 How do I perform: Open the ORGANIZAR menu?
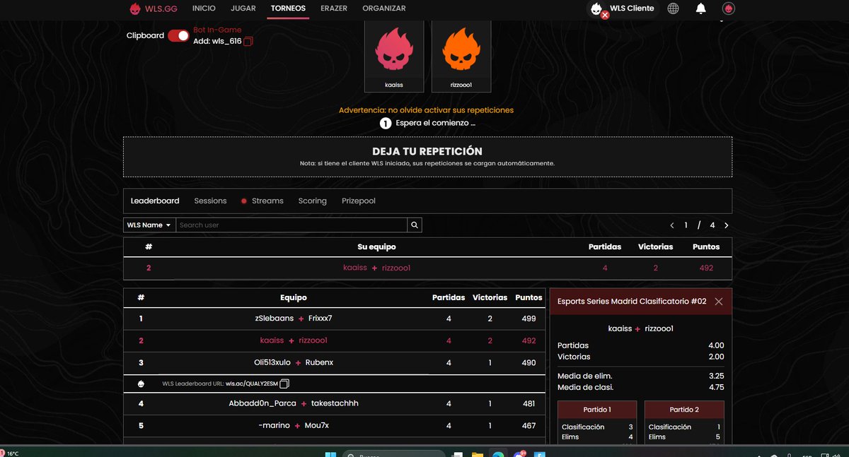coord(384,8)
